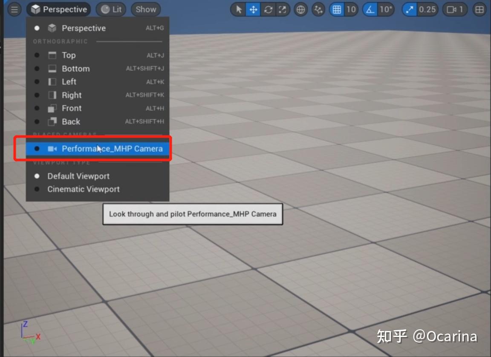This screenshot has width=491, height=357.
Task: Open the Perspective viewport menu
Action: (58, 9)
